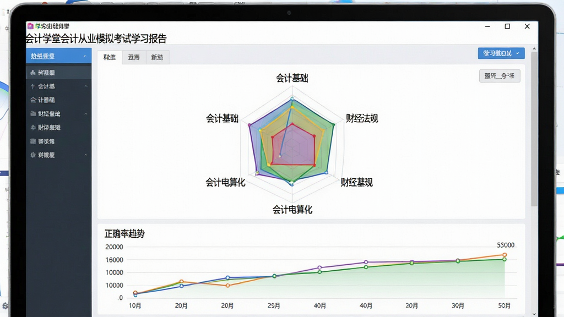Image resolution: width=564 pixels, height=317 pixels.
Task: Minimize the report window
Action: [x=488, y=26]
